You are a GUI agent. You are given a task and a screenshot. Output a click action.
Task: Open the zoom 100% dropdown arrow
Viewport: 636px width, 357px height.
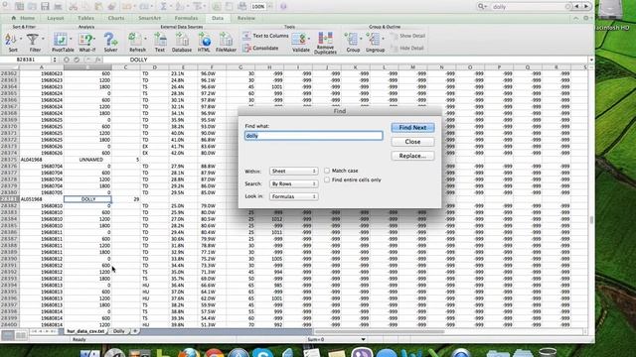point(269,7)
